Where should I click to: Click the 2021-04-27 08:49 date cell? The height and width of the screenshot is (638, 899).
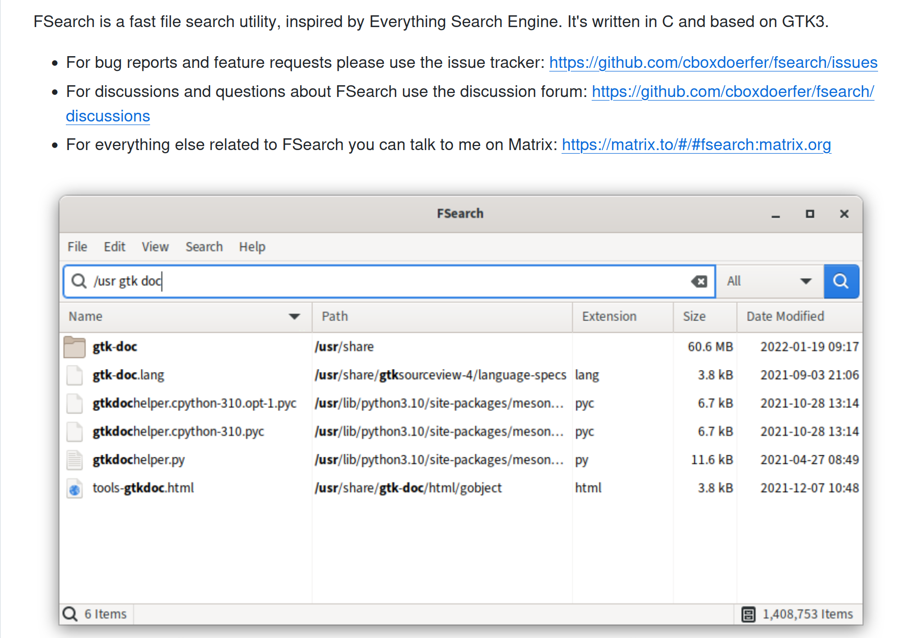[810, 460]
